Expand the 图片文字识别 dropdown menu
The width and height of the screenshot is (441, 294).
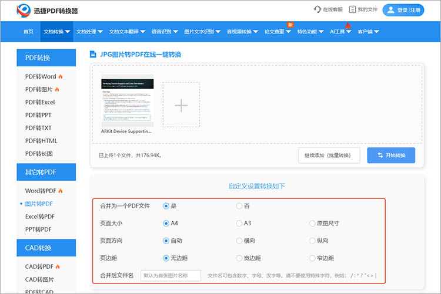pyautogui.click(x=202, y=32)
